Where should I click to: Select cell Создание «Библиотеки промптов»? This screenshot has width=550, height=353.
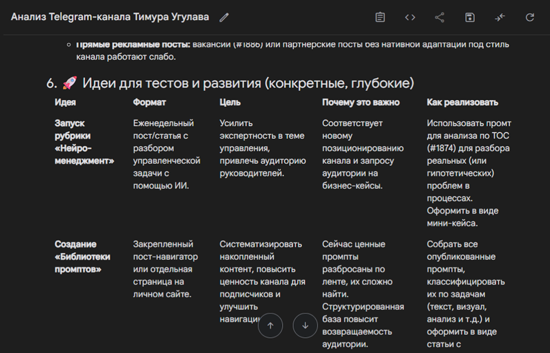tap(83, 257)
